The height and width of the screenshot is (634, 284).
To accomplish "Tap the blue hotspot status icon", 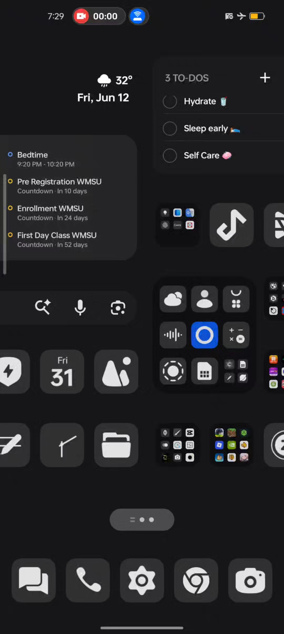I will (x=138, y=16).
